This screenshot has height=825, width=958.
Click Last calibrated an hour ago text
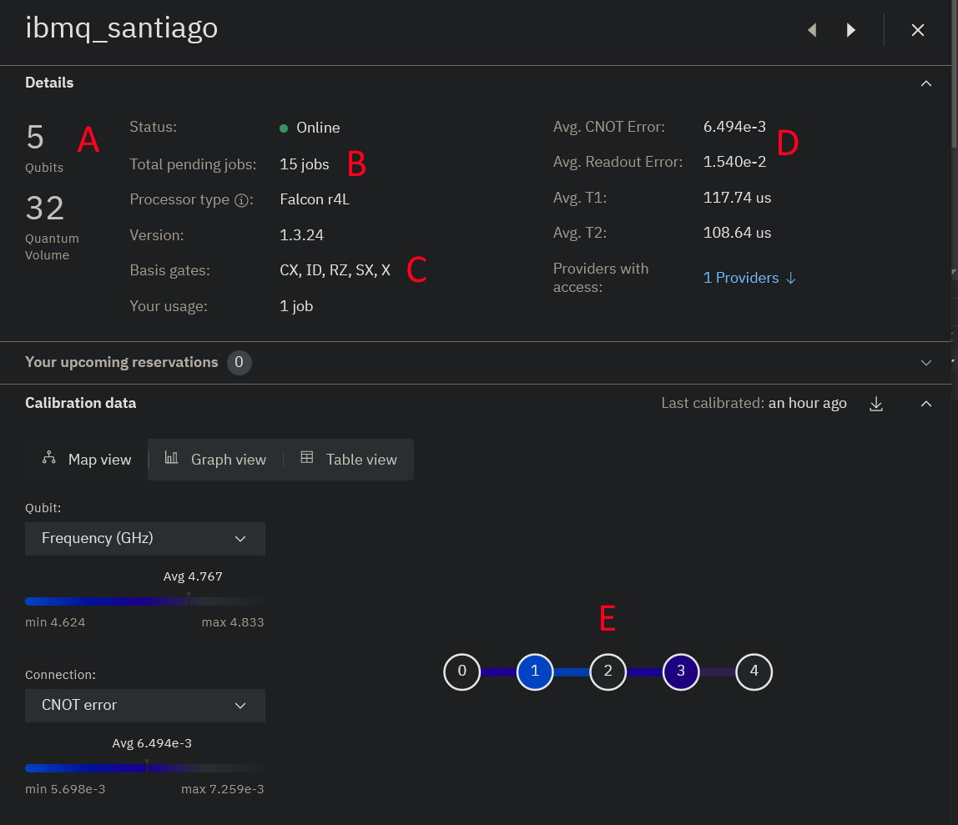tap(754, 403)
